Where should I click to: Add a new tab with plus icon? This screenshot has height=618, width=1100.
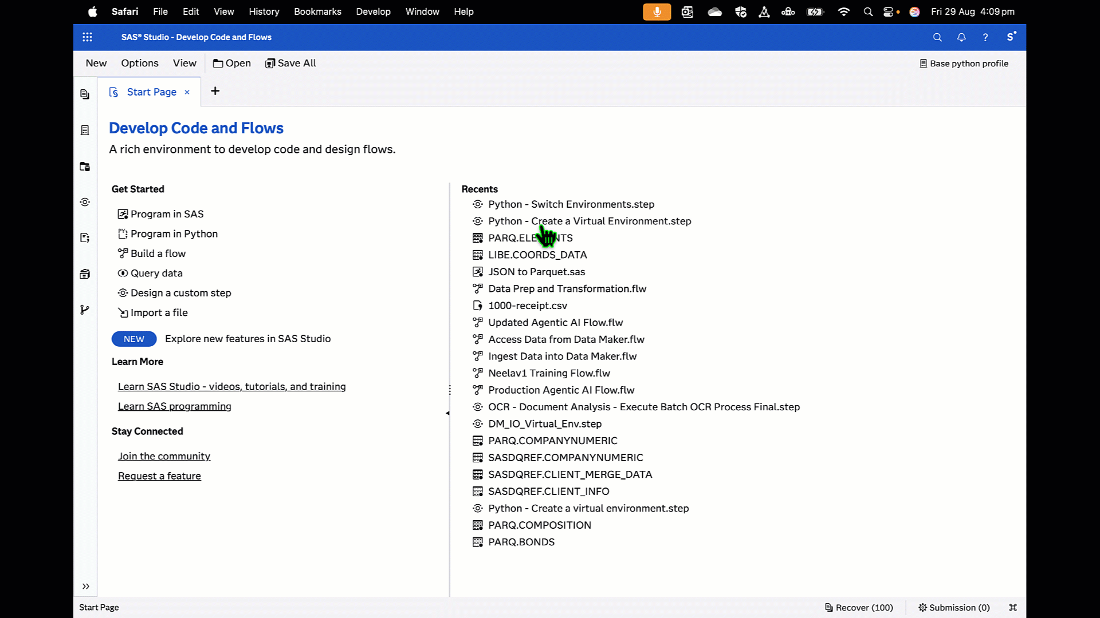click(215, 91)
